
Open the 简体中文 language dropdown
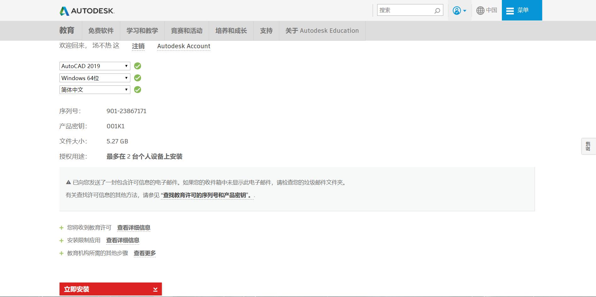(94, 90)
